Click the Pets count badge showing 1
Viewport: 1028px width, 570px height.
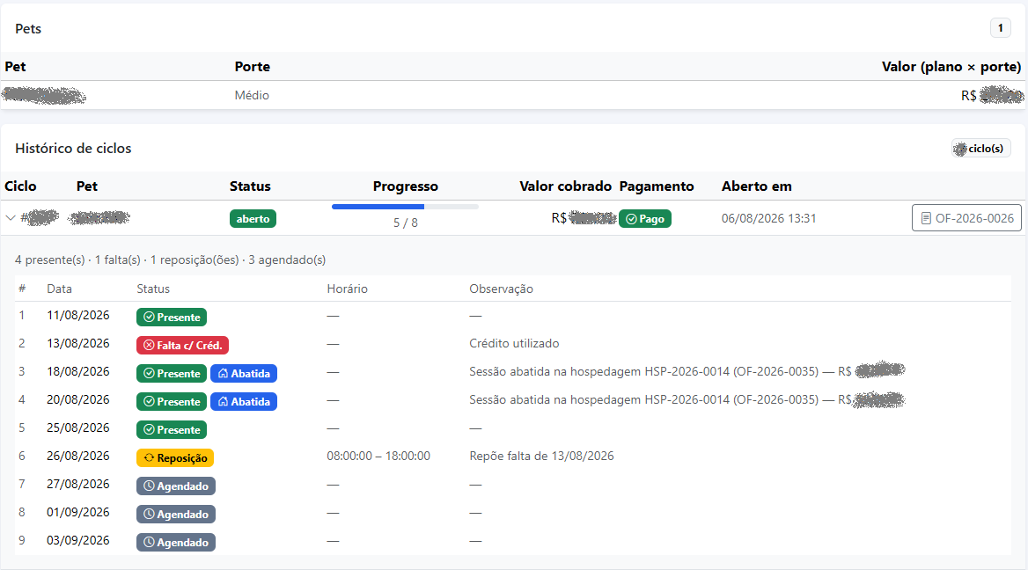click(x=1001, y=28)
